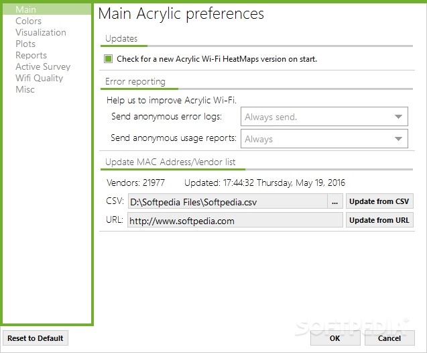Screen dimensions: 427x353
Task: Browse for CSV file with ellipsis button
Action: pos(335,201)
